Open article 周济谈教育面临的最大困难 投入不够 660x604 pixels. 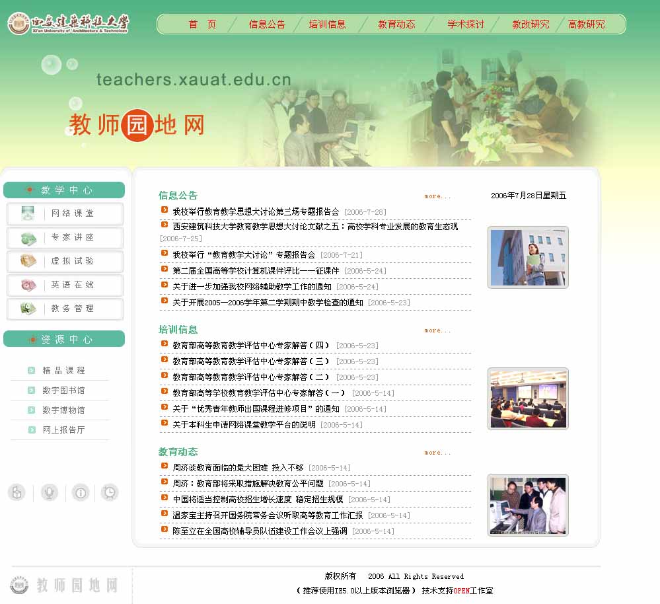[238, 468]
